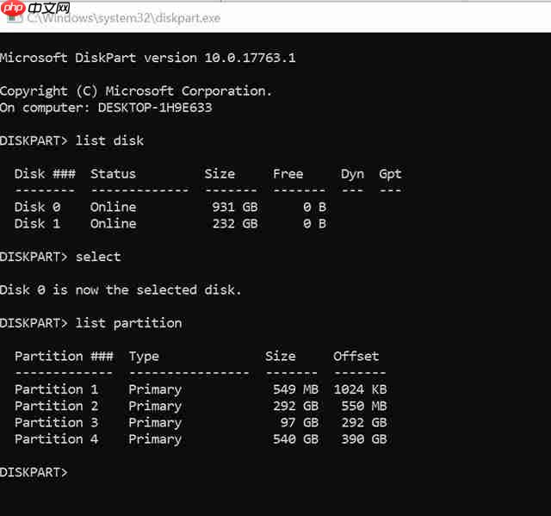Click the diskpart window title bar icon
This screenshot has height=516, width=551.
pyautogui.click(x=14, y=17)
